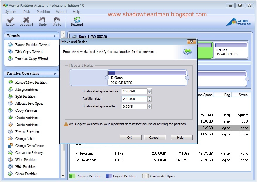Viewport: 257px width, 182px height.
Task: Click the Unallocated Space legend swatch
Action: point(145,176)
